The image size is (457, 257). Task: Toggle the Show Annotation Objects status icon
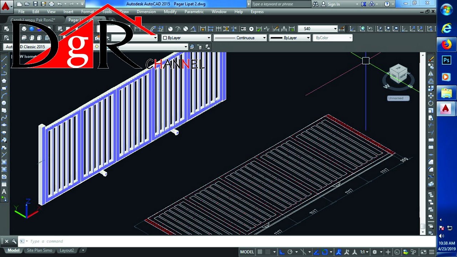point(339,252)
